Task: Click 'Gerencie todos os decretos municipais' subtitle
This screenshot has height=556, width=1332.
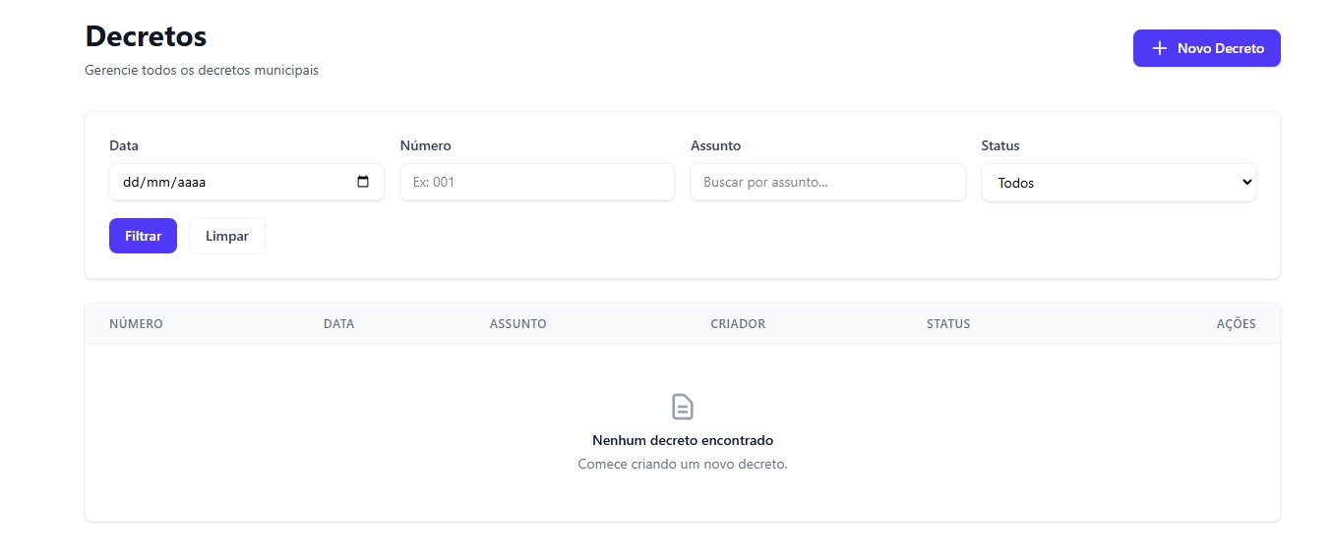Action: pos(202,71)
